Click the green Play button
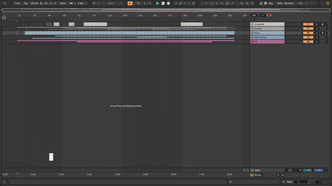332x186 pixels. 157,3
